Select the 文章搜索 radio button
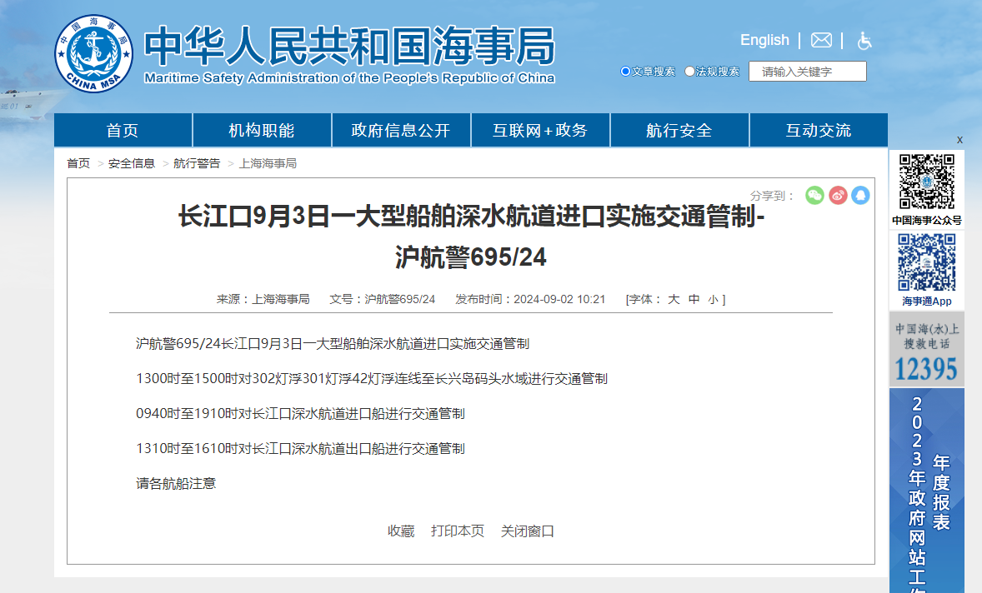Screen dimensions: 982x593 625,72
